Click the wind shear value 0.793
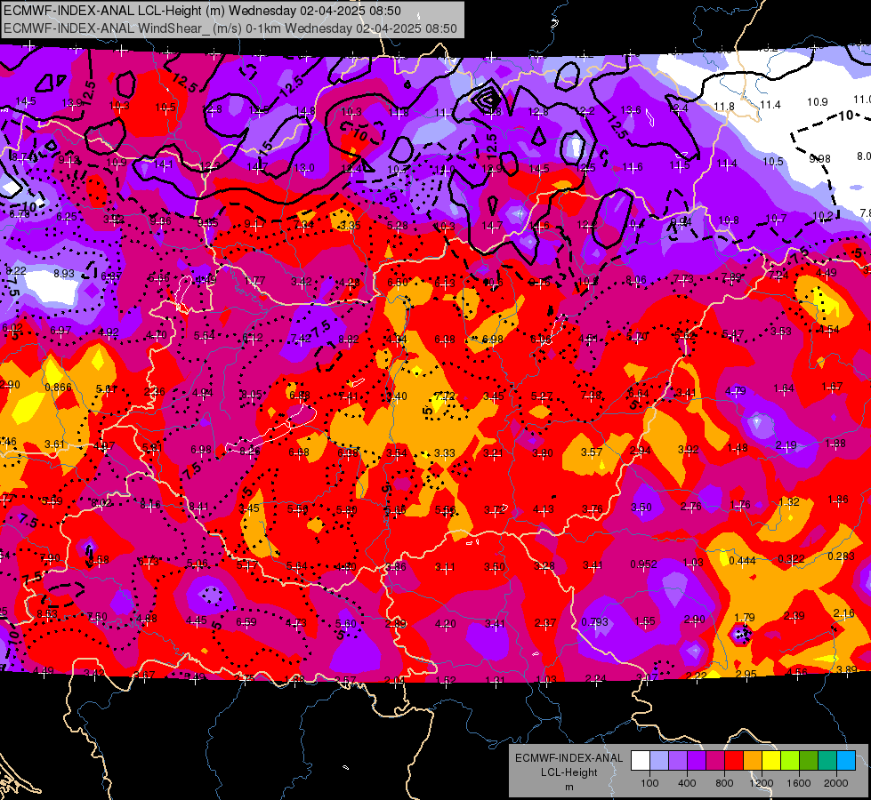871x800 pixels. coord(594,622)
